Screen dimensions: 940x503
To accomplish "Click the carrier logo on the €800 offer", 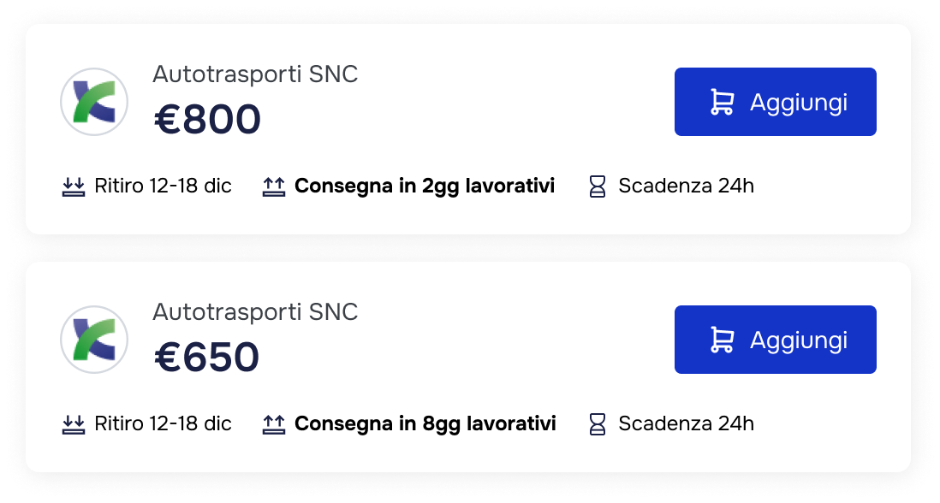I will pyautogui.click(x=94, y=102).
